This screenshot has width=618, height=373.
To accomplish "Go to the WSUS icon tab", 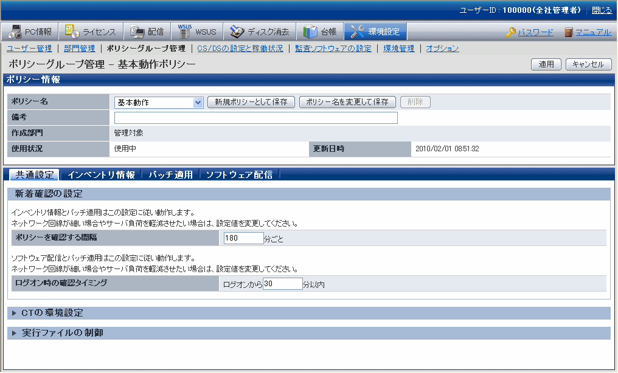I will coord(185,32).
